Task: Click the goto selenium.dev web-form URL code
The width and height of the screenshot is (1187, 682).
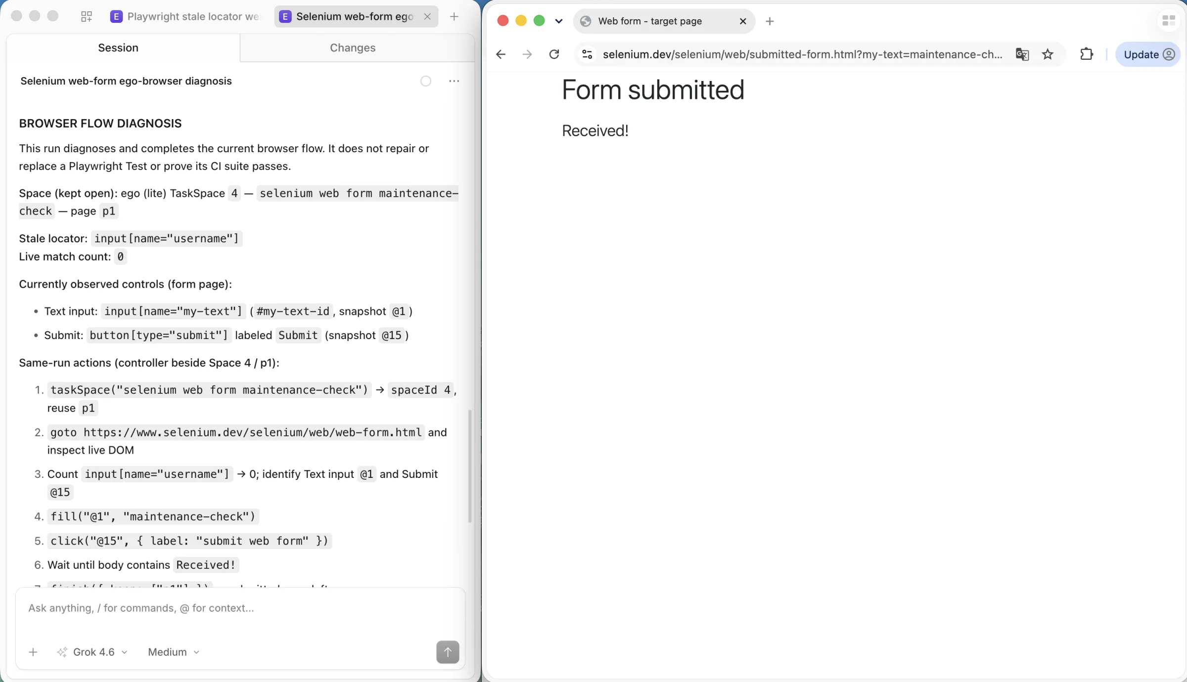Action: click(236, 432)
